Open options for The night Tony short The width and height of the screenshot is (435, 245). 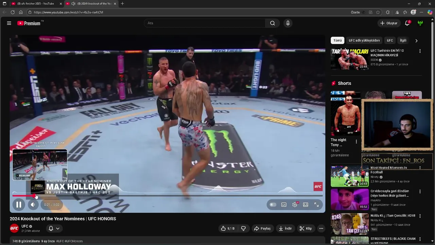click(356, 142)
